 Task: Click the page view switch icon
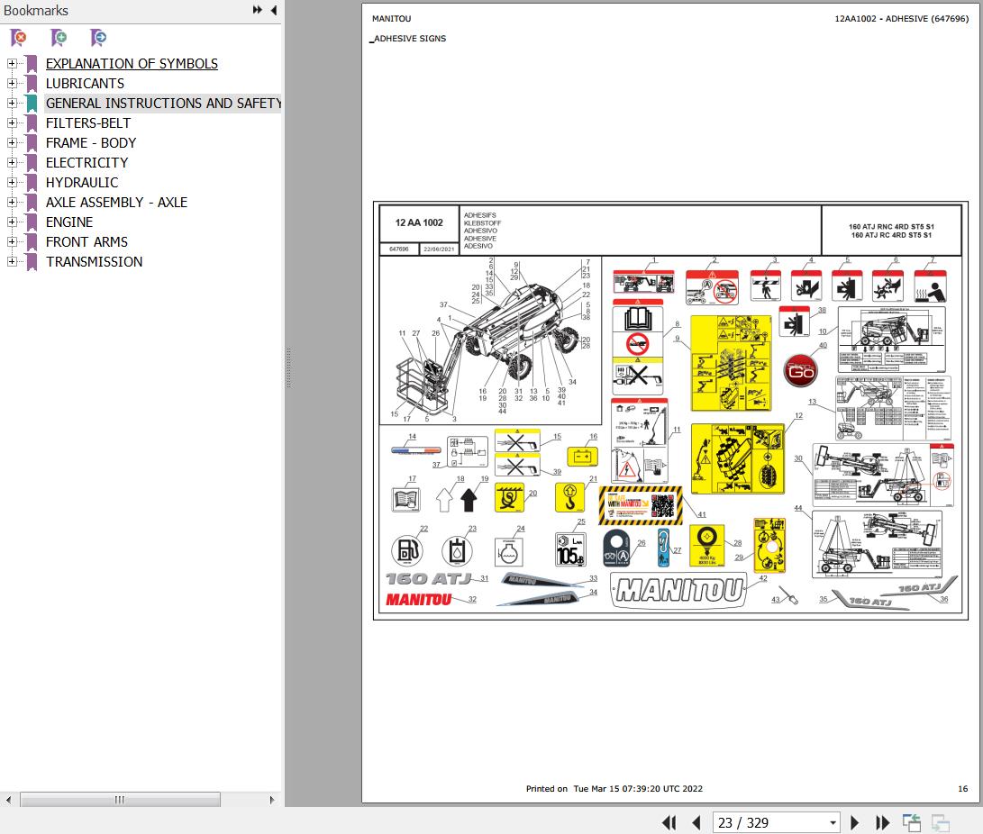(x=912, y=822)
